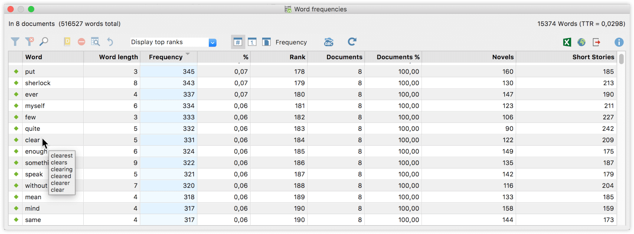The image size is (634, 234).
Task: Open results as HTML via globe icon
Action: pyautogui.click(x=581, y=42)
